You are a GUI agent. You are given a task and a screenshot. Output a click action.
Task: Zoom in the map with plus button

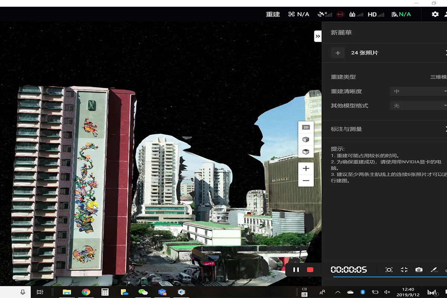[x=306, y=168]
